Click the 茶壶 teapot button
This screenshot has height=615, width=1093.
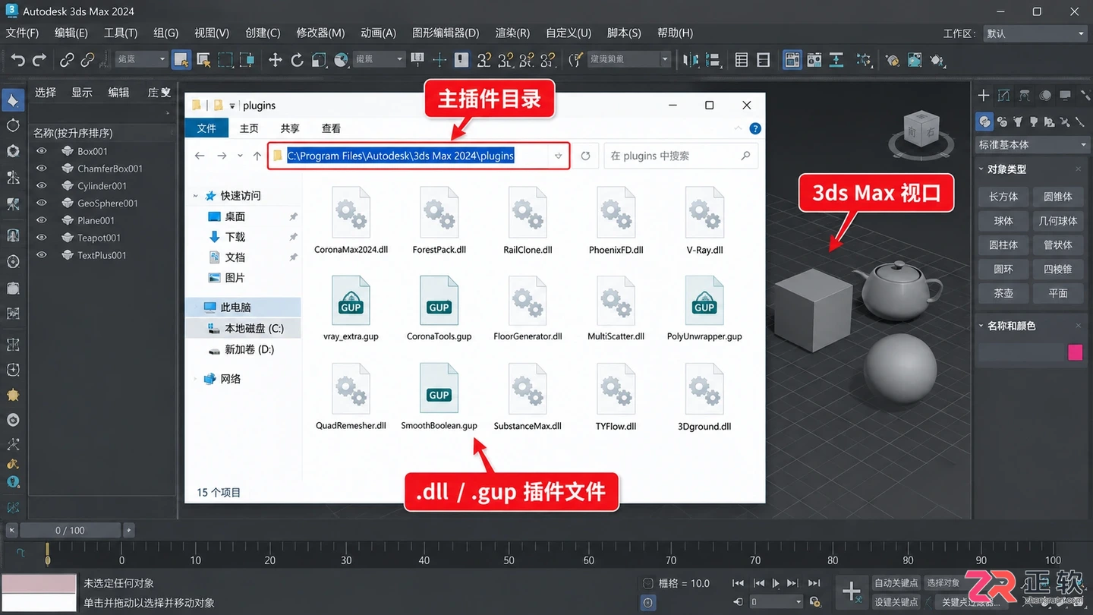pyautogui.click(x=1003, y=293)
